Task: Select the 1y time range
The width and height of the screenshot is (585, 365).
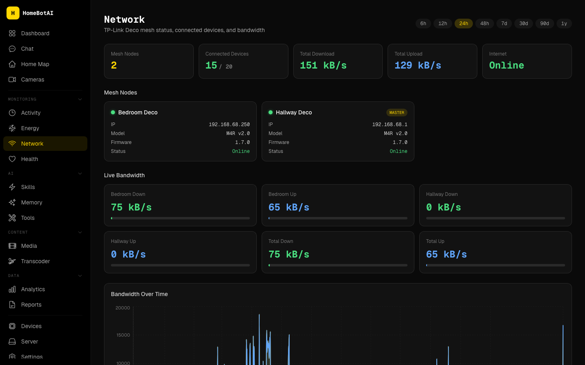Action: [564, 24]
